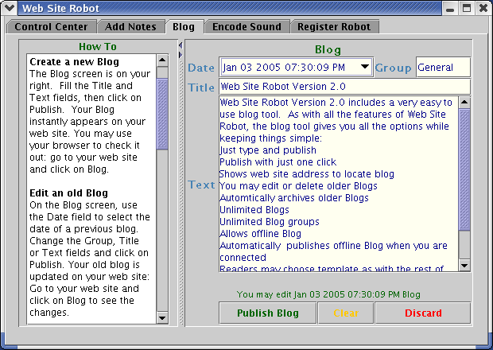Click blog text scrollbar down arrow

coord(464,266)
